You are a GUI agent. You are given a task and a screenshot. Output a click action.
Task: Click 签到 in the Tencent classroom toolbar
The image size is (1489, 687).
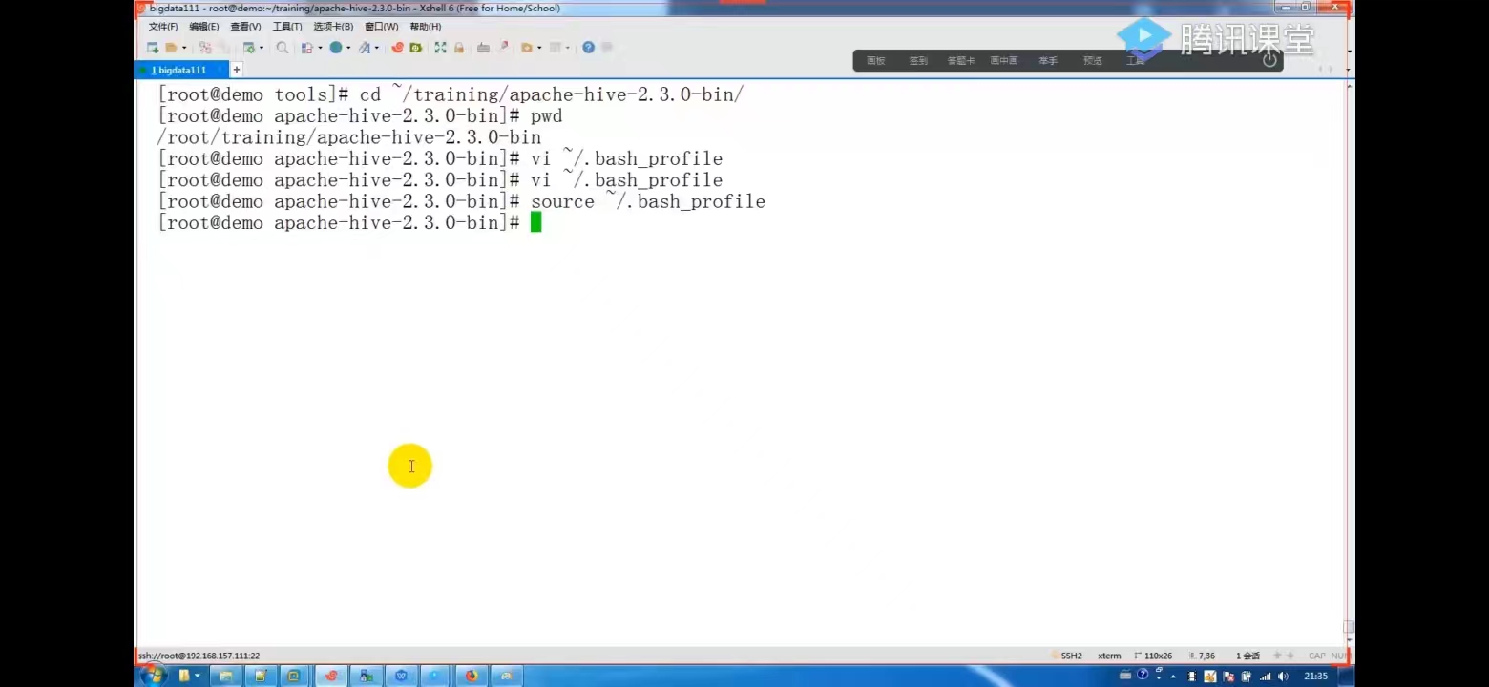pyautogui.click(x=918, y=61)
